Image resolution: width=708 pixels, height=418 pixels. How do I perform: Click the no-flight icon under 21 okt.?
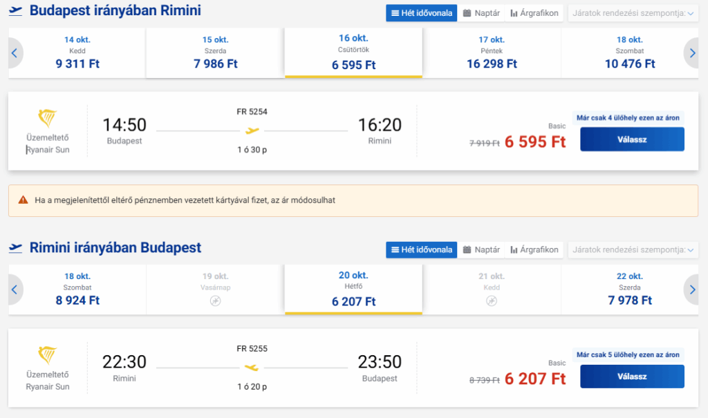pos(492,301)
